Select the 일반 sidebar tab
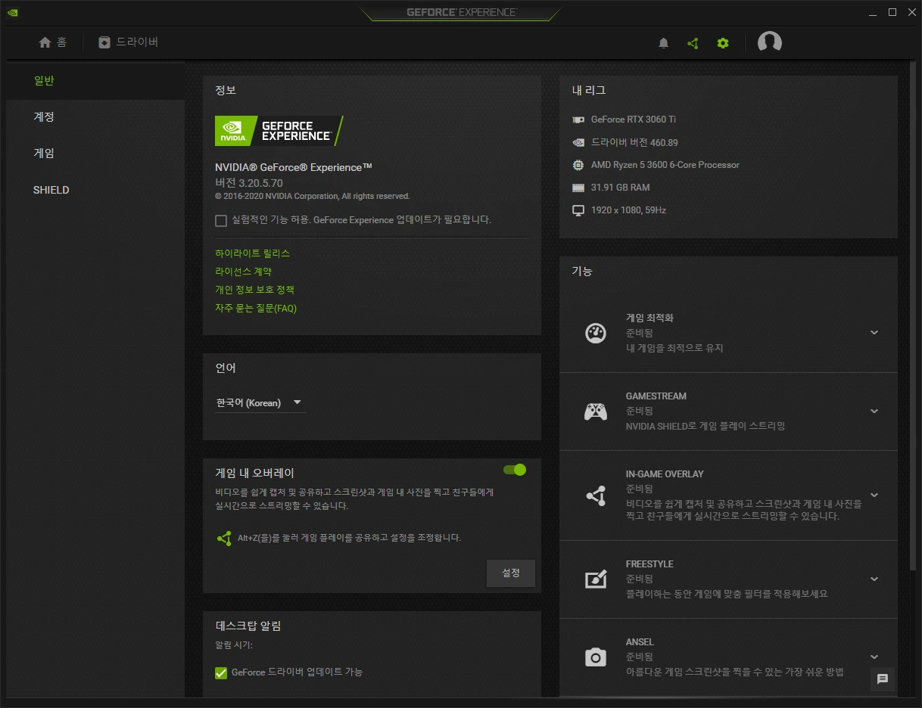The height and width of the screenshot is (708, 922). pyautogui.click(x=95, y=81)
